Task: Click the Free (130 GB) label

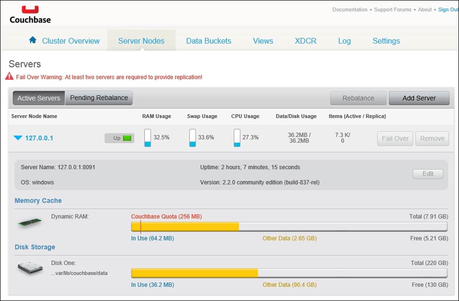Action: 430,285
